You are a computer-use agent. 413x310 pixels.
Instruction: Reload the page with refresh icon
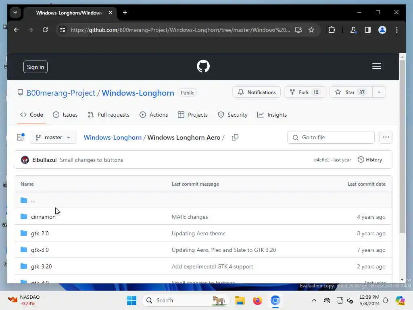point(45,30)
